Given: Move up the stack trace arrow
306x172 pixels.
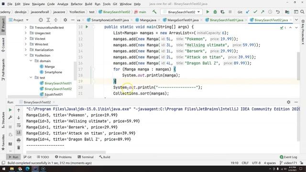Looking at the screenshot, I should [19, 110].
